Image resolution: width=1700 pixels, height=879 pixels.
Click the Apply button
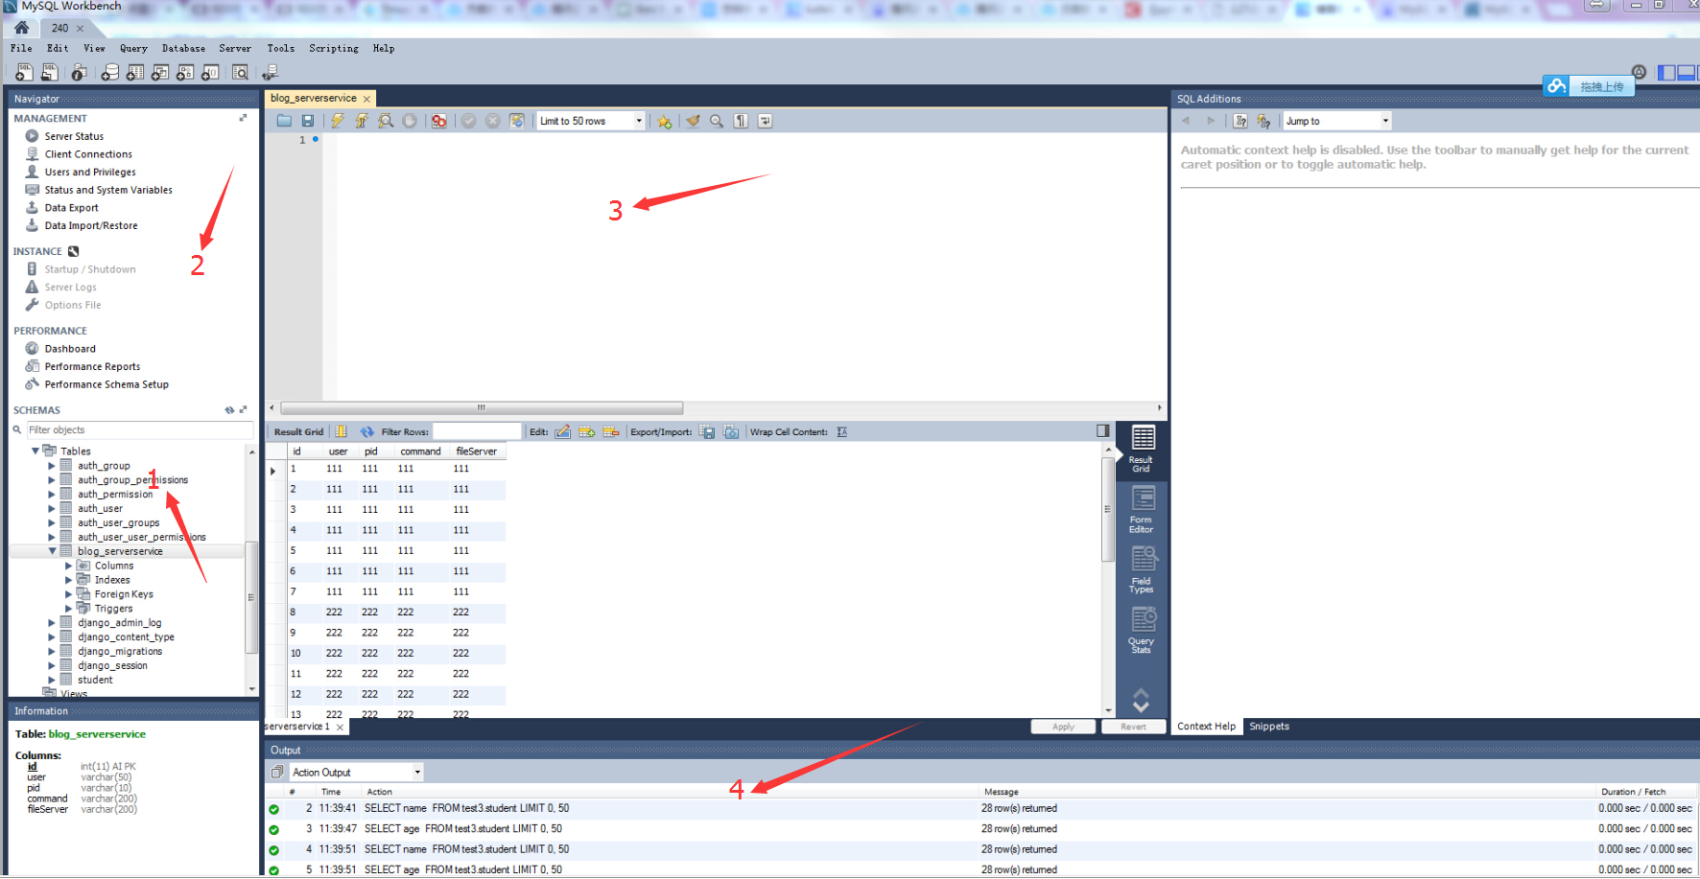[x=1063, y=727]
